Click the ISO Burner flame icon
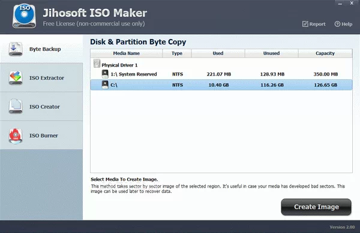 tap(16, 135)
